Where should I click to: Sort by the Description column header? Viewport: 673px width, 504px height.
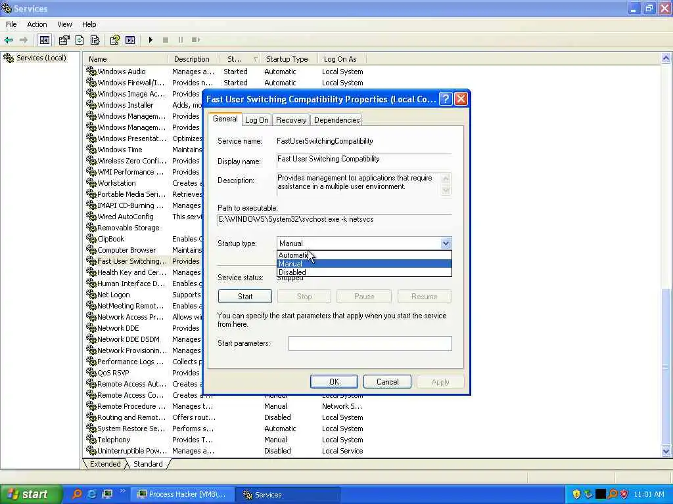pyautogui.click(x=193, y=59)
